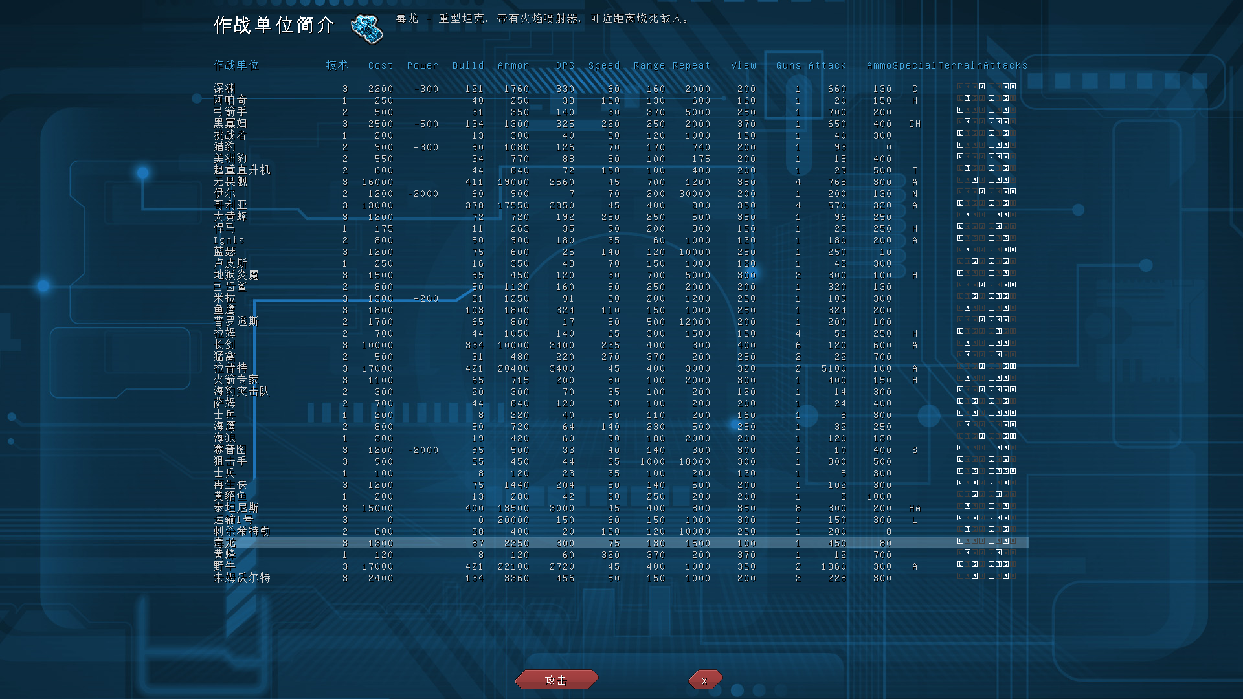Click the 技术 column header

[337, 65]
